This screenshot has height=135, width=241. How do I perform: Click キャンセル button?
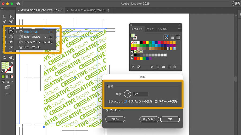coord(149,119)
